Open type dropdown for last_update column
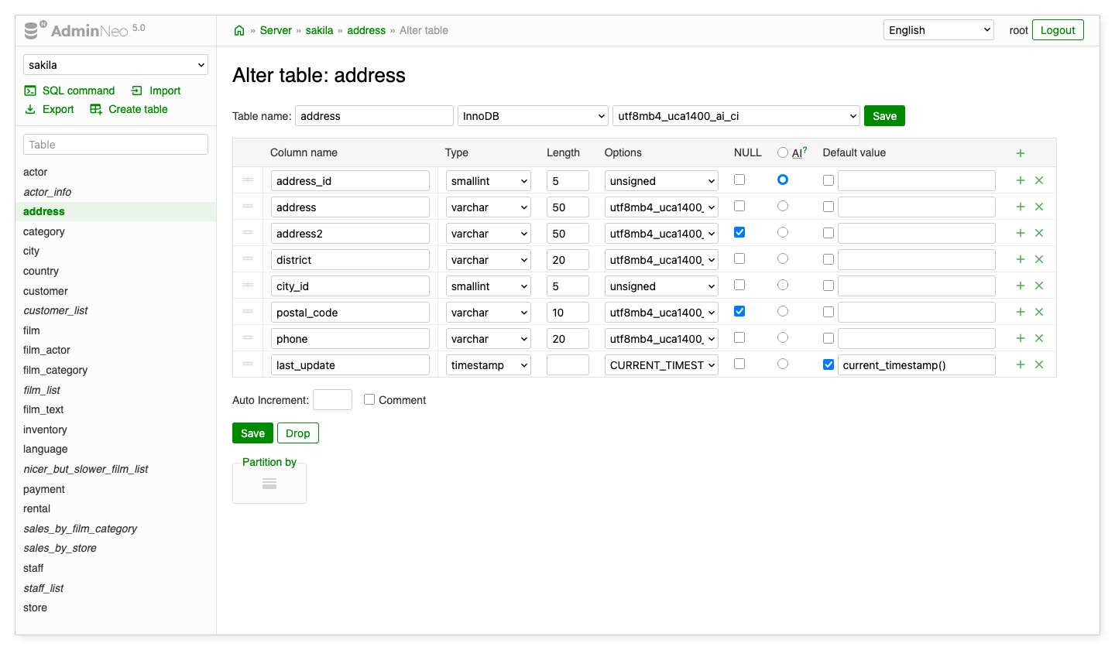The image size is (1115, 650). pos(488,365)
